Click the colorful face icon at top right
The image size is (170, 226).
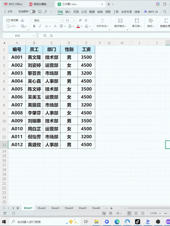tap(158, 4)
